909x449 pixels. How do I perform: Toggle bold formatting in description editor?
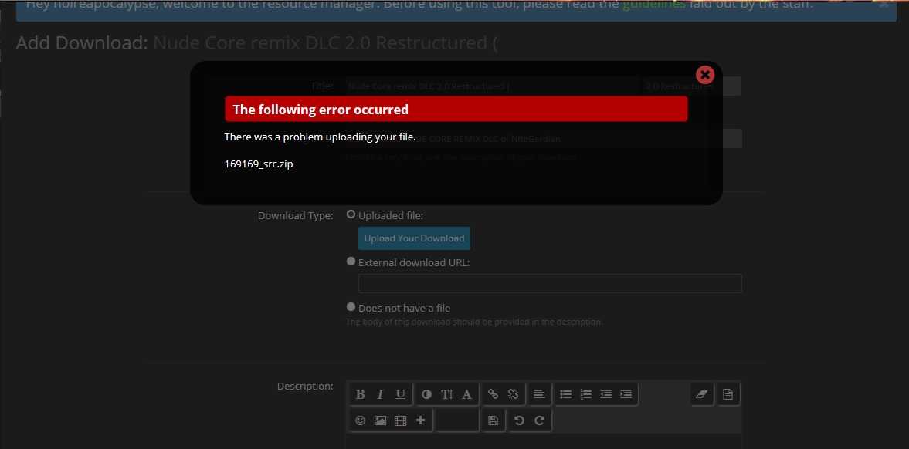coord(360,394)
